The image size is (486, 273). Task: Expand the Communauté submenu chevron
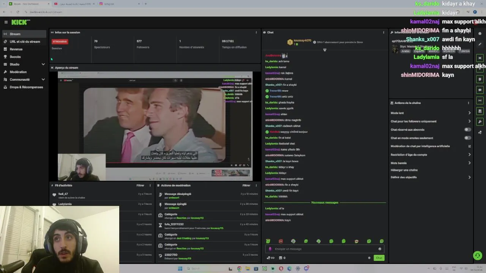coord(43,80)
